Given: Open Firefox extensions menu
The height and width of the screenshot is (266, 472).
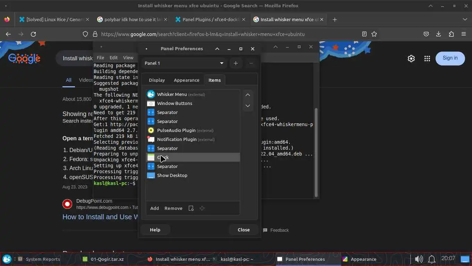Looking at the screenshot, I should 451,34.
